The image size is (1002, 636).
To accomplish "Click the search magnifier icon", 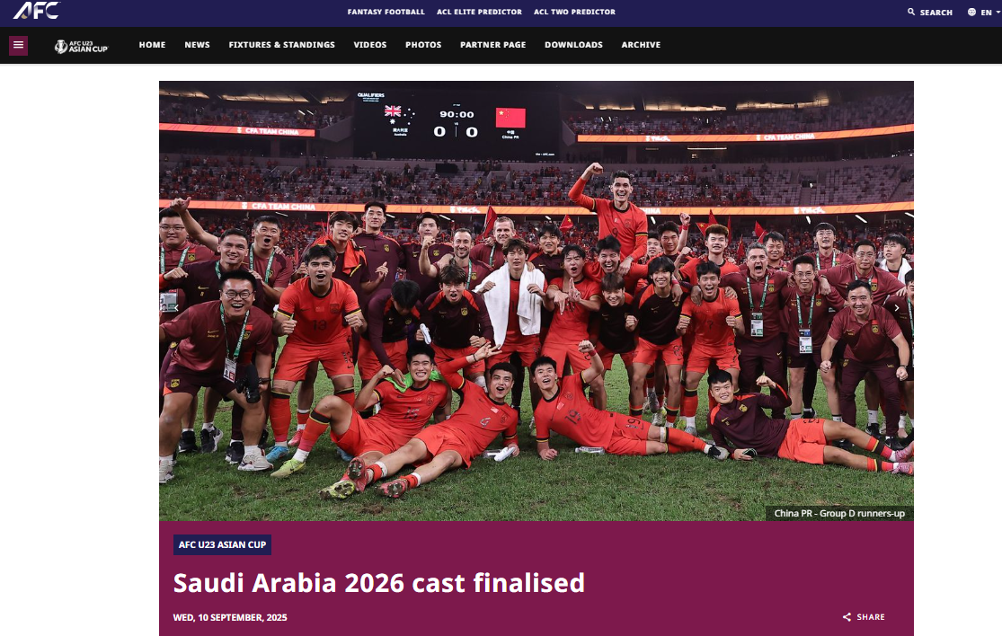I will [911, 13].
